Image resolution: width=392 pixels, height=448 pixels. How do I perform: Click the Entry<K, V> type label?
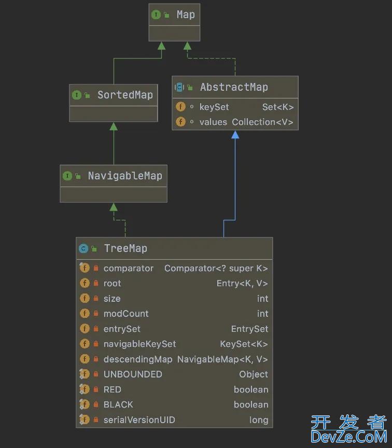point(242,284)
